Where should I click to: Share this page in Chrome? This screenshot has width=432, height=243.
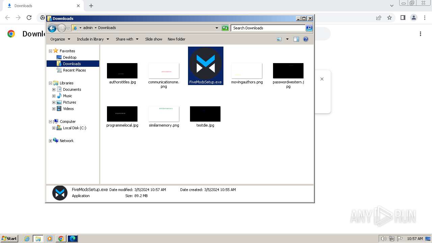tap(379, 18)
